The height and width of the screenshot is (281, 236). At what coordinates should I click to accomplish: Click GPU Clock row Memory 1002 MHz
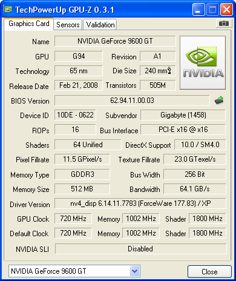click(141, 219)
